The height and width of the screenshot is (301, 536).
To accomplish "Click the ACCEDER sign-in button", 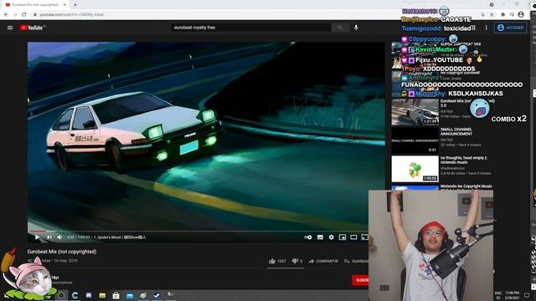I will click(x=511, y=28).
